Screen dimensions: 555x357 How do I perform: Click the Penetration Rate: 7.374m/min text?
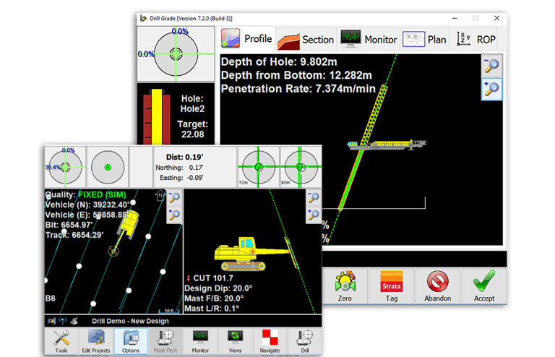tap(298, 89)
